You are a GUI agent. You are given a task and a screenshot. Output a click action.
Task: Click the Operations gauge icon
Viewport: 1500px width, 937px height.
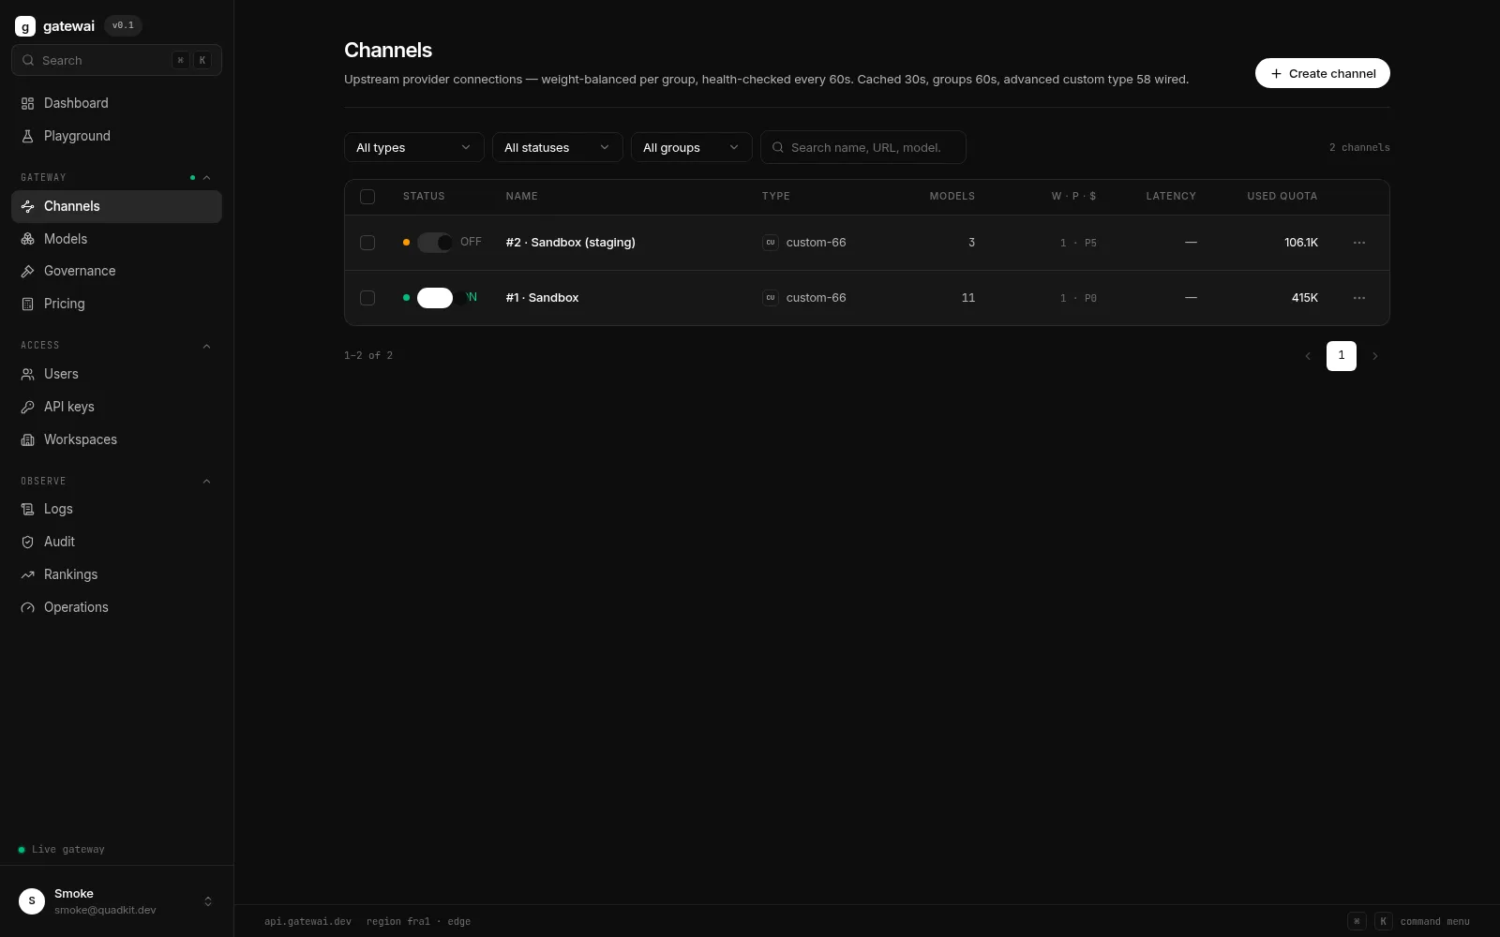tap(28, 607)
